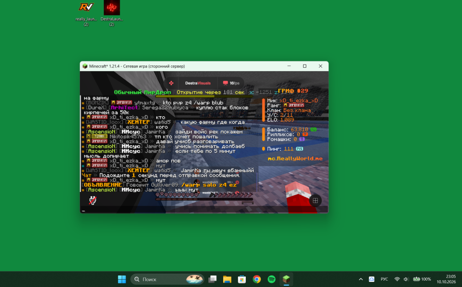
Task: Launch Google Chrome from the taskbar
Action: tap(256, 279)
